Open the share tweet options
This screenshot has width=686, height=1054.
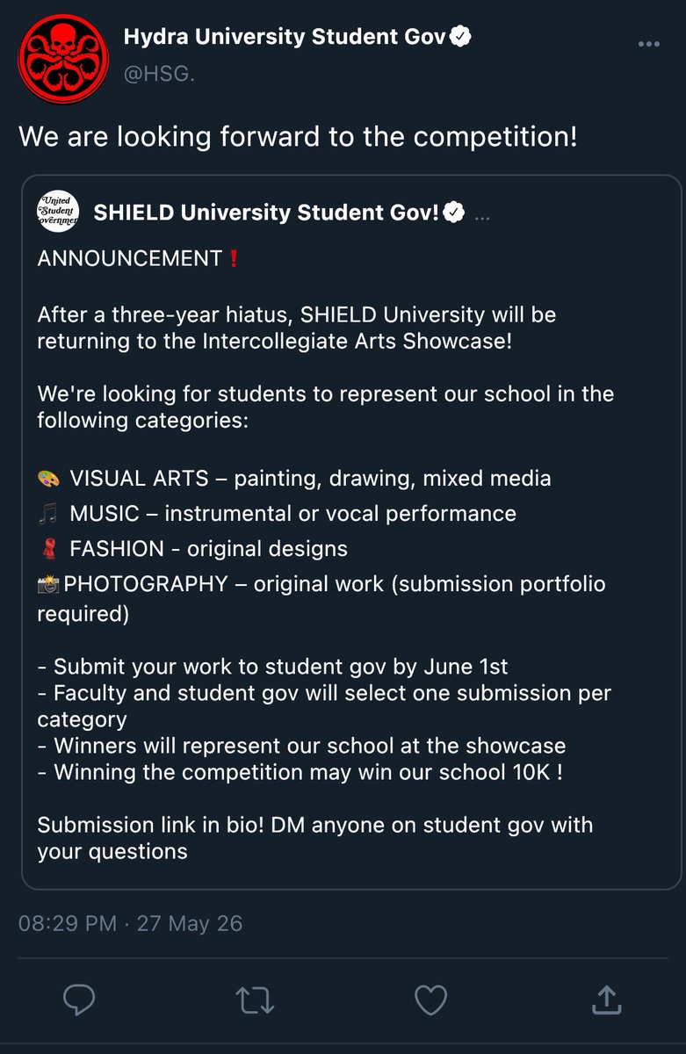(x=607, y=999)
